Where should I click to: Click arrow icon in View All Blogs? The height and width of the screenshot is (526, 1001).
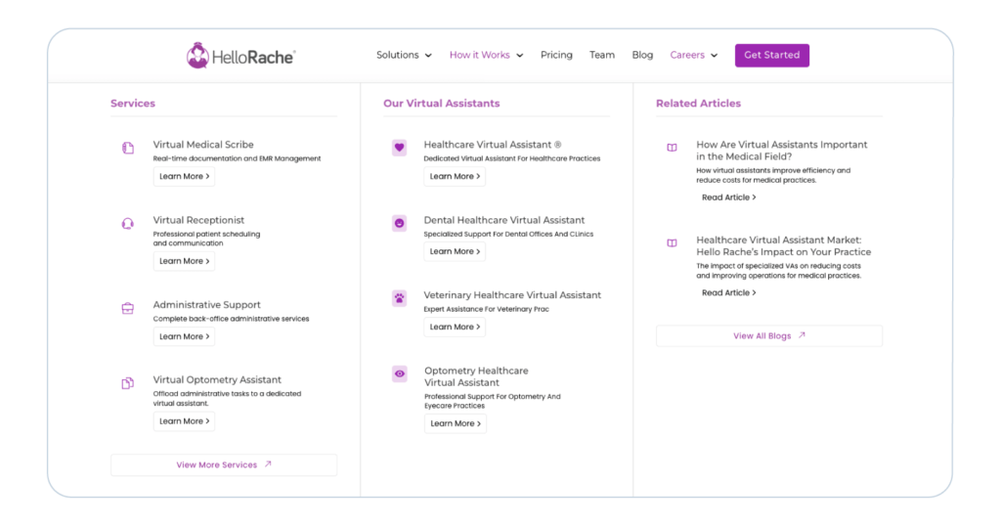pyautogui.click(x=802, y=335)
